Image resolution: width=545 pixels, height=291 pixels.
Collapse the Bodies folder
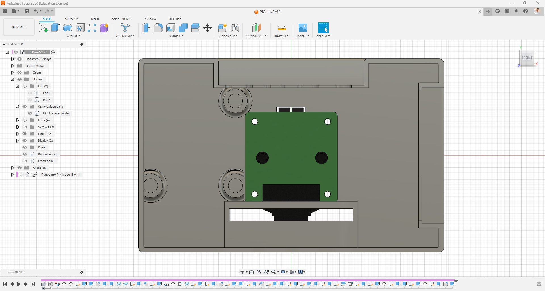point(13,79)
